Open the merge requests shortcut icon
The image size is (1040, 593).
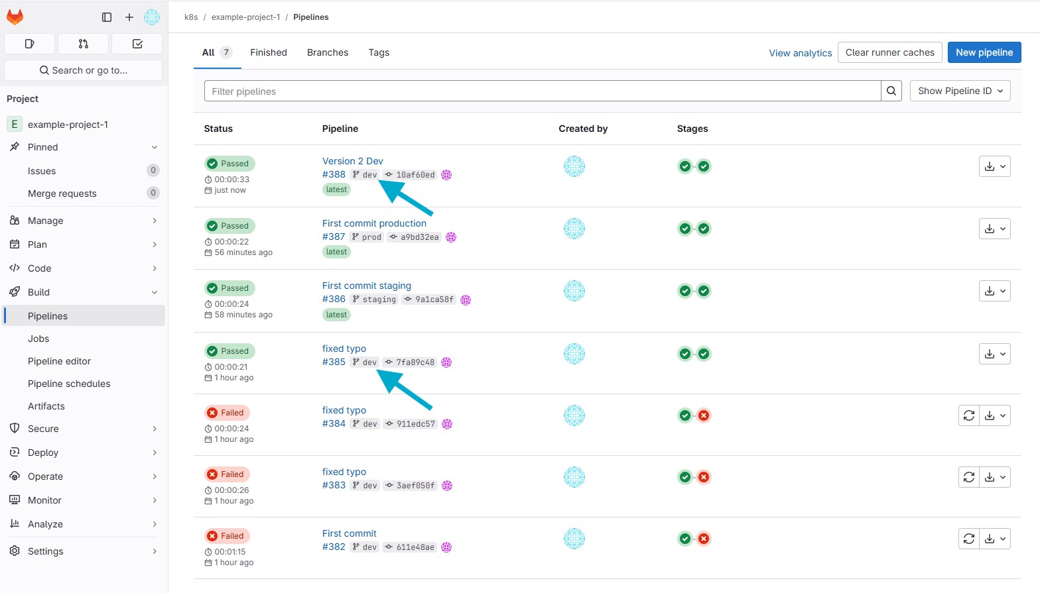click(x=83, y=44)
